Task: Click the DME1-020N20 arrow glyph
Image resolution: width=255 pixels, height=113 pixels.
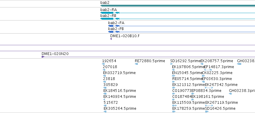Action: (43, 57)
